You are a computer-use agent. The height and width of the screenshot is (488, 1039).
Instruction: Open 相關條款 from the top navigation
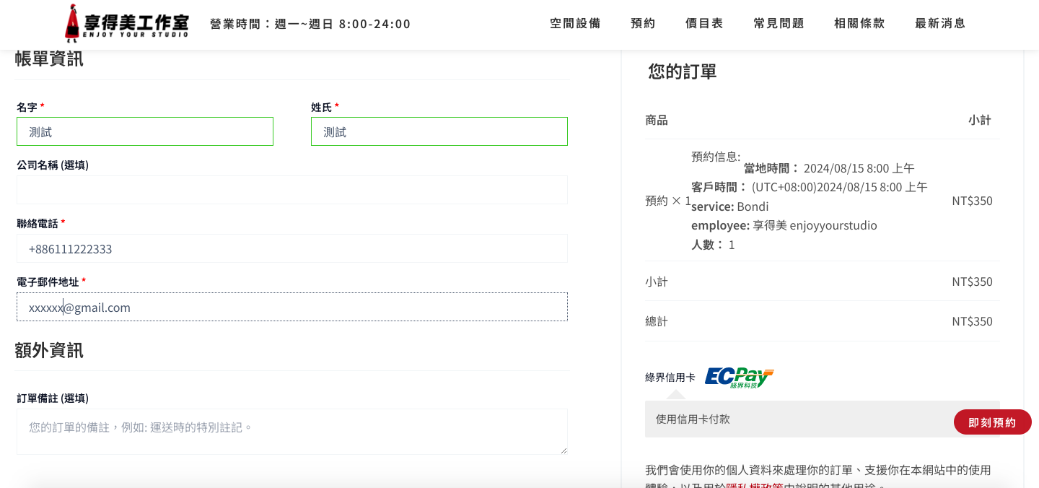(x=859, y=23)
